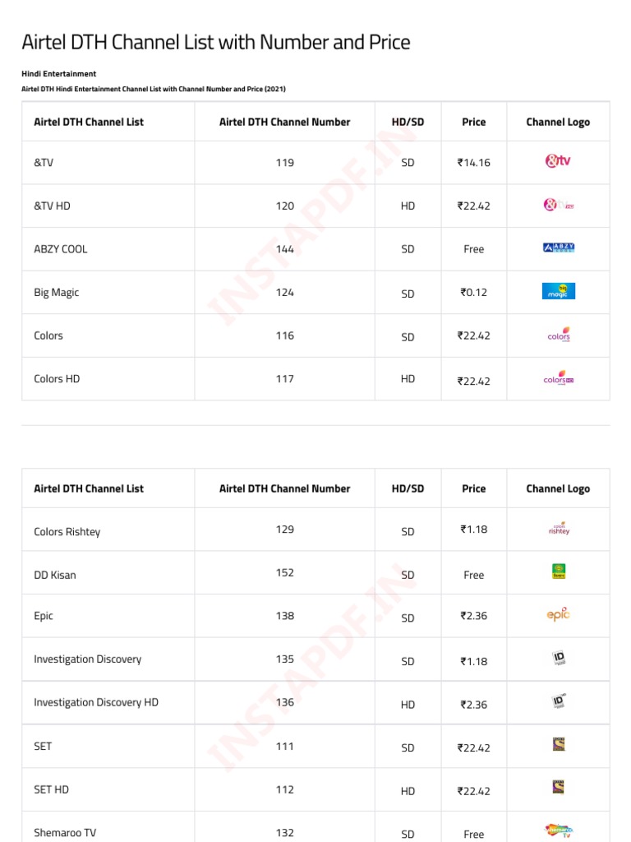Screen dimensions: 631x842
Task: Click the Investigation Discovery HD logo
Action: 558,702
